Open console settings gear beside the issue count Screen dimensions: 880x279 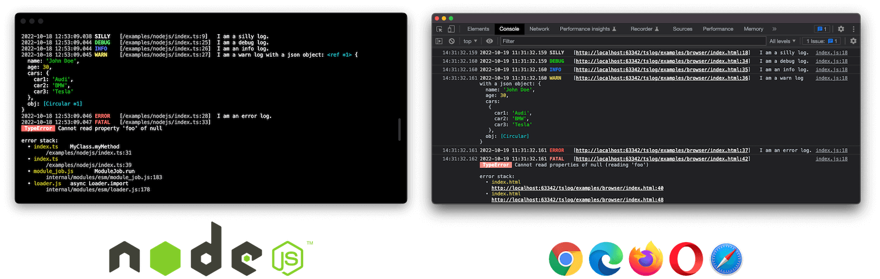[x=854, y=41]
